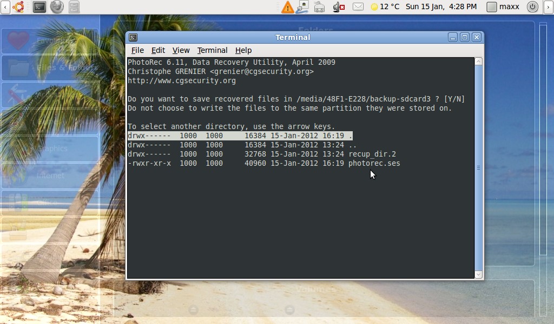Open the Ubuntu main menu logo
The height and width of the screenshot is (324, 554).
[18, 6]
